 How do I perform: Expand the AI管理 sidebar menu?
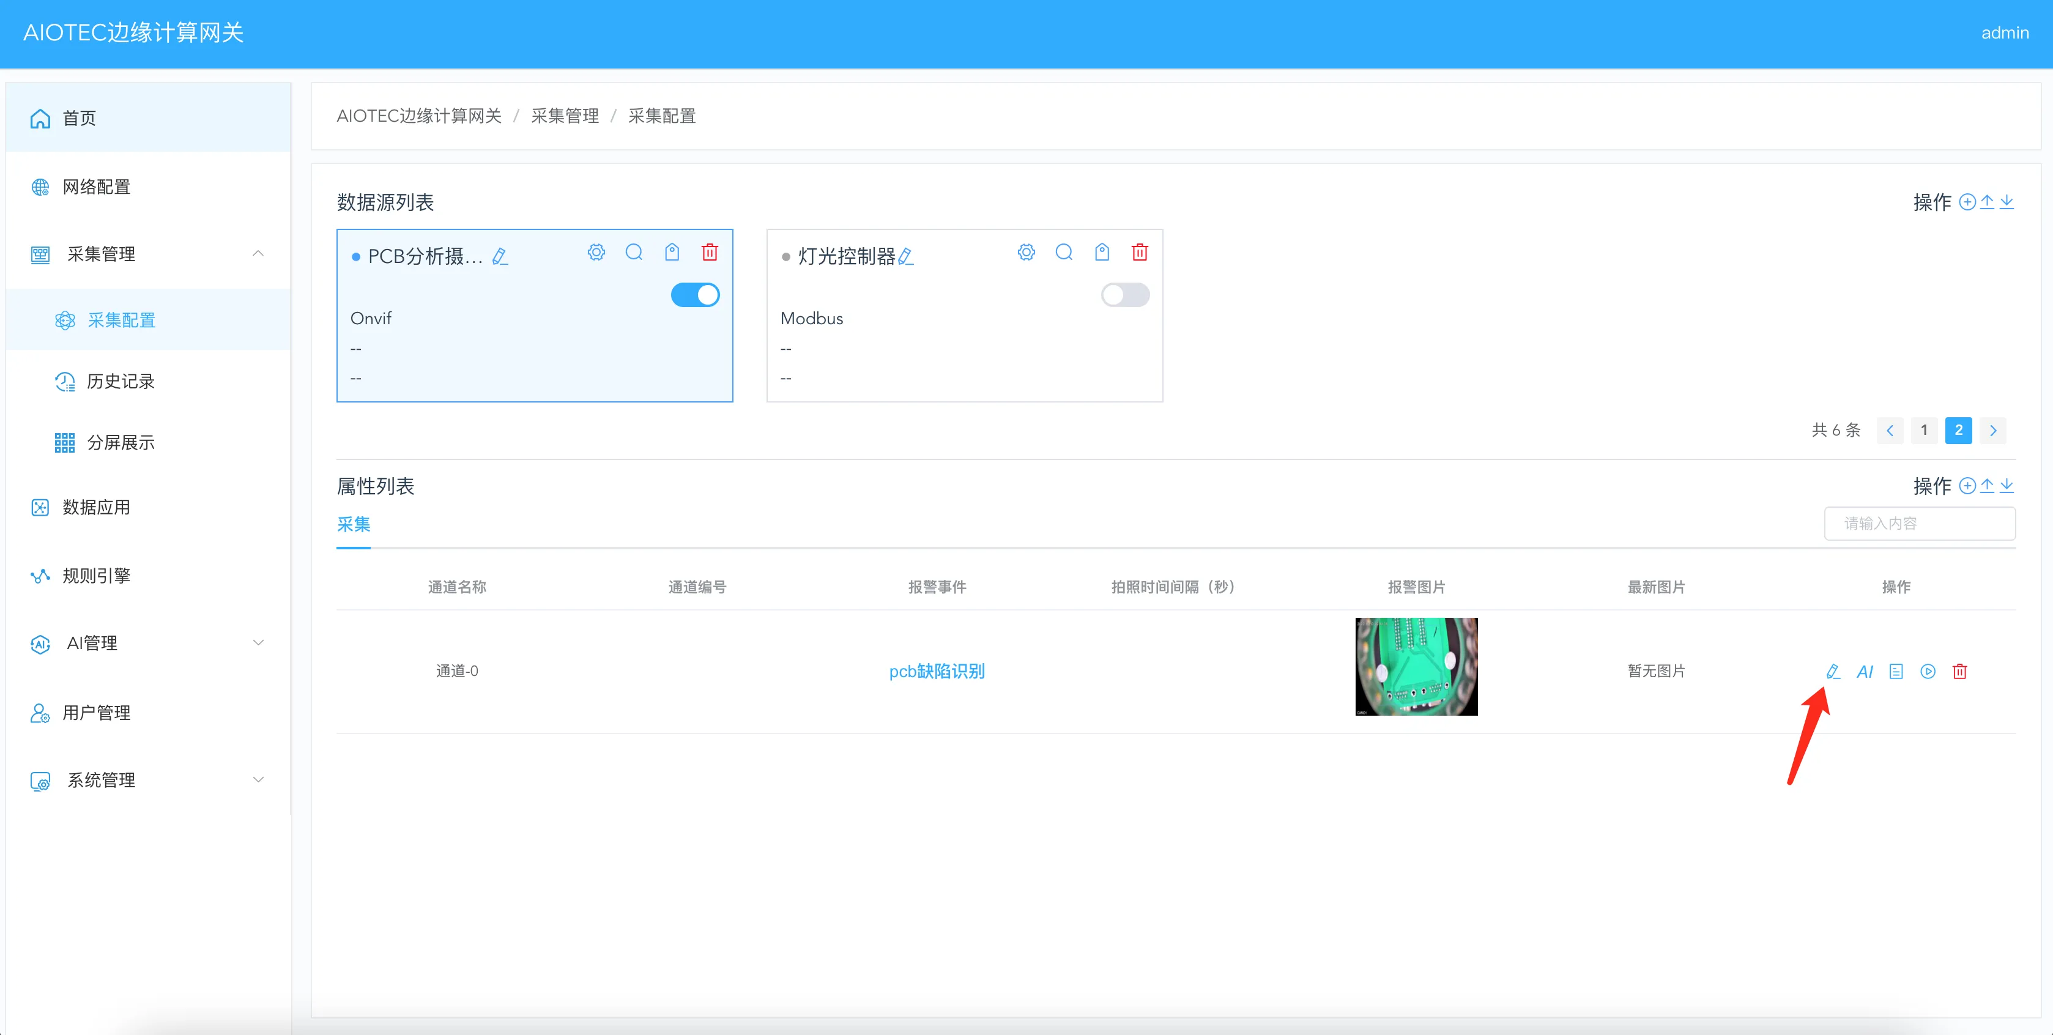[x=258, y=643]
